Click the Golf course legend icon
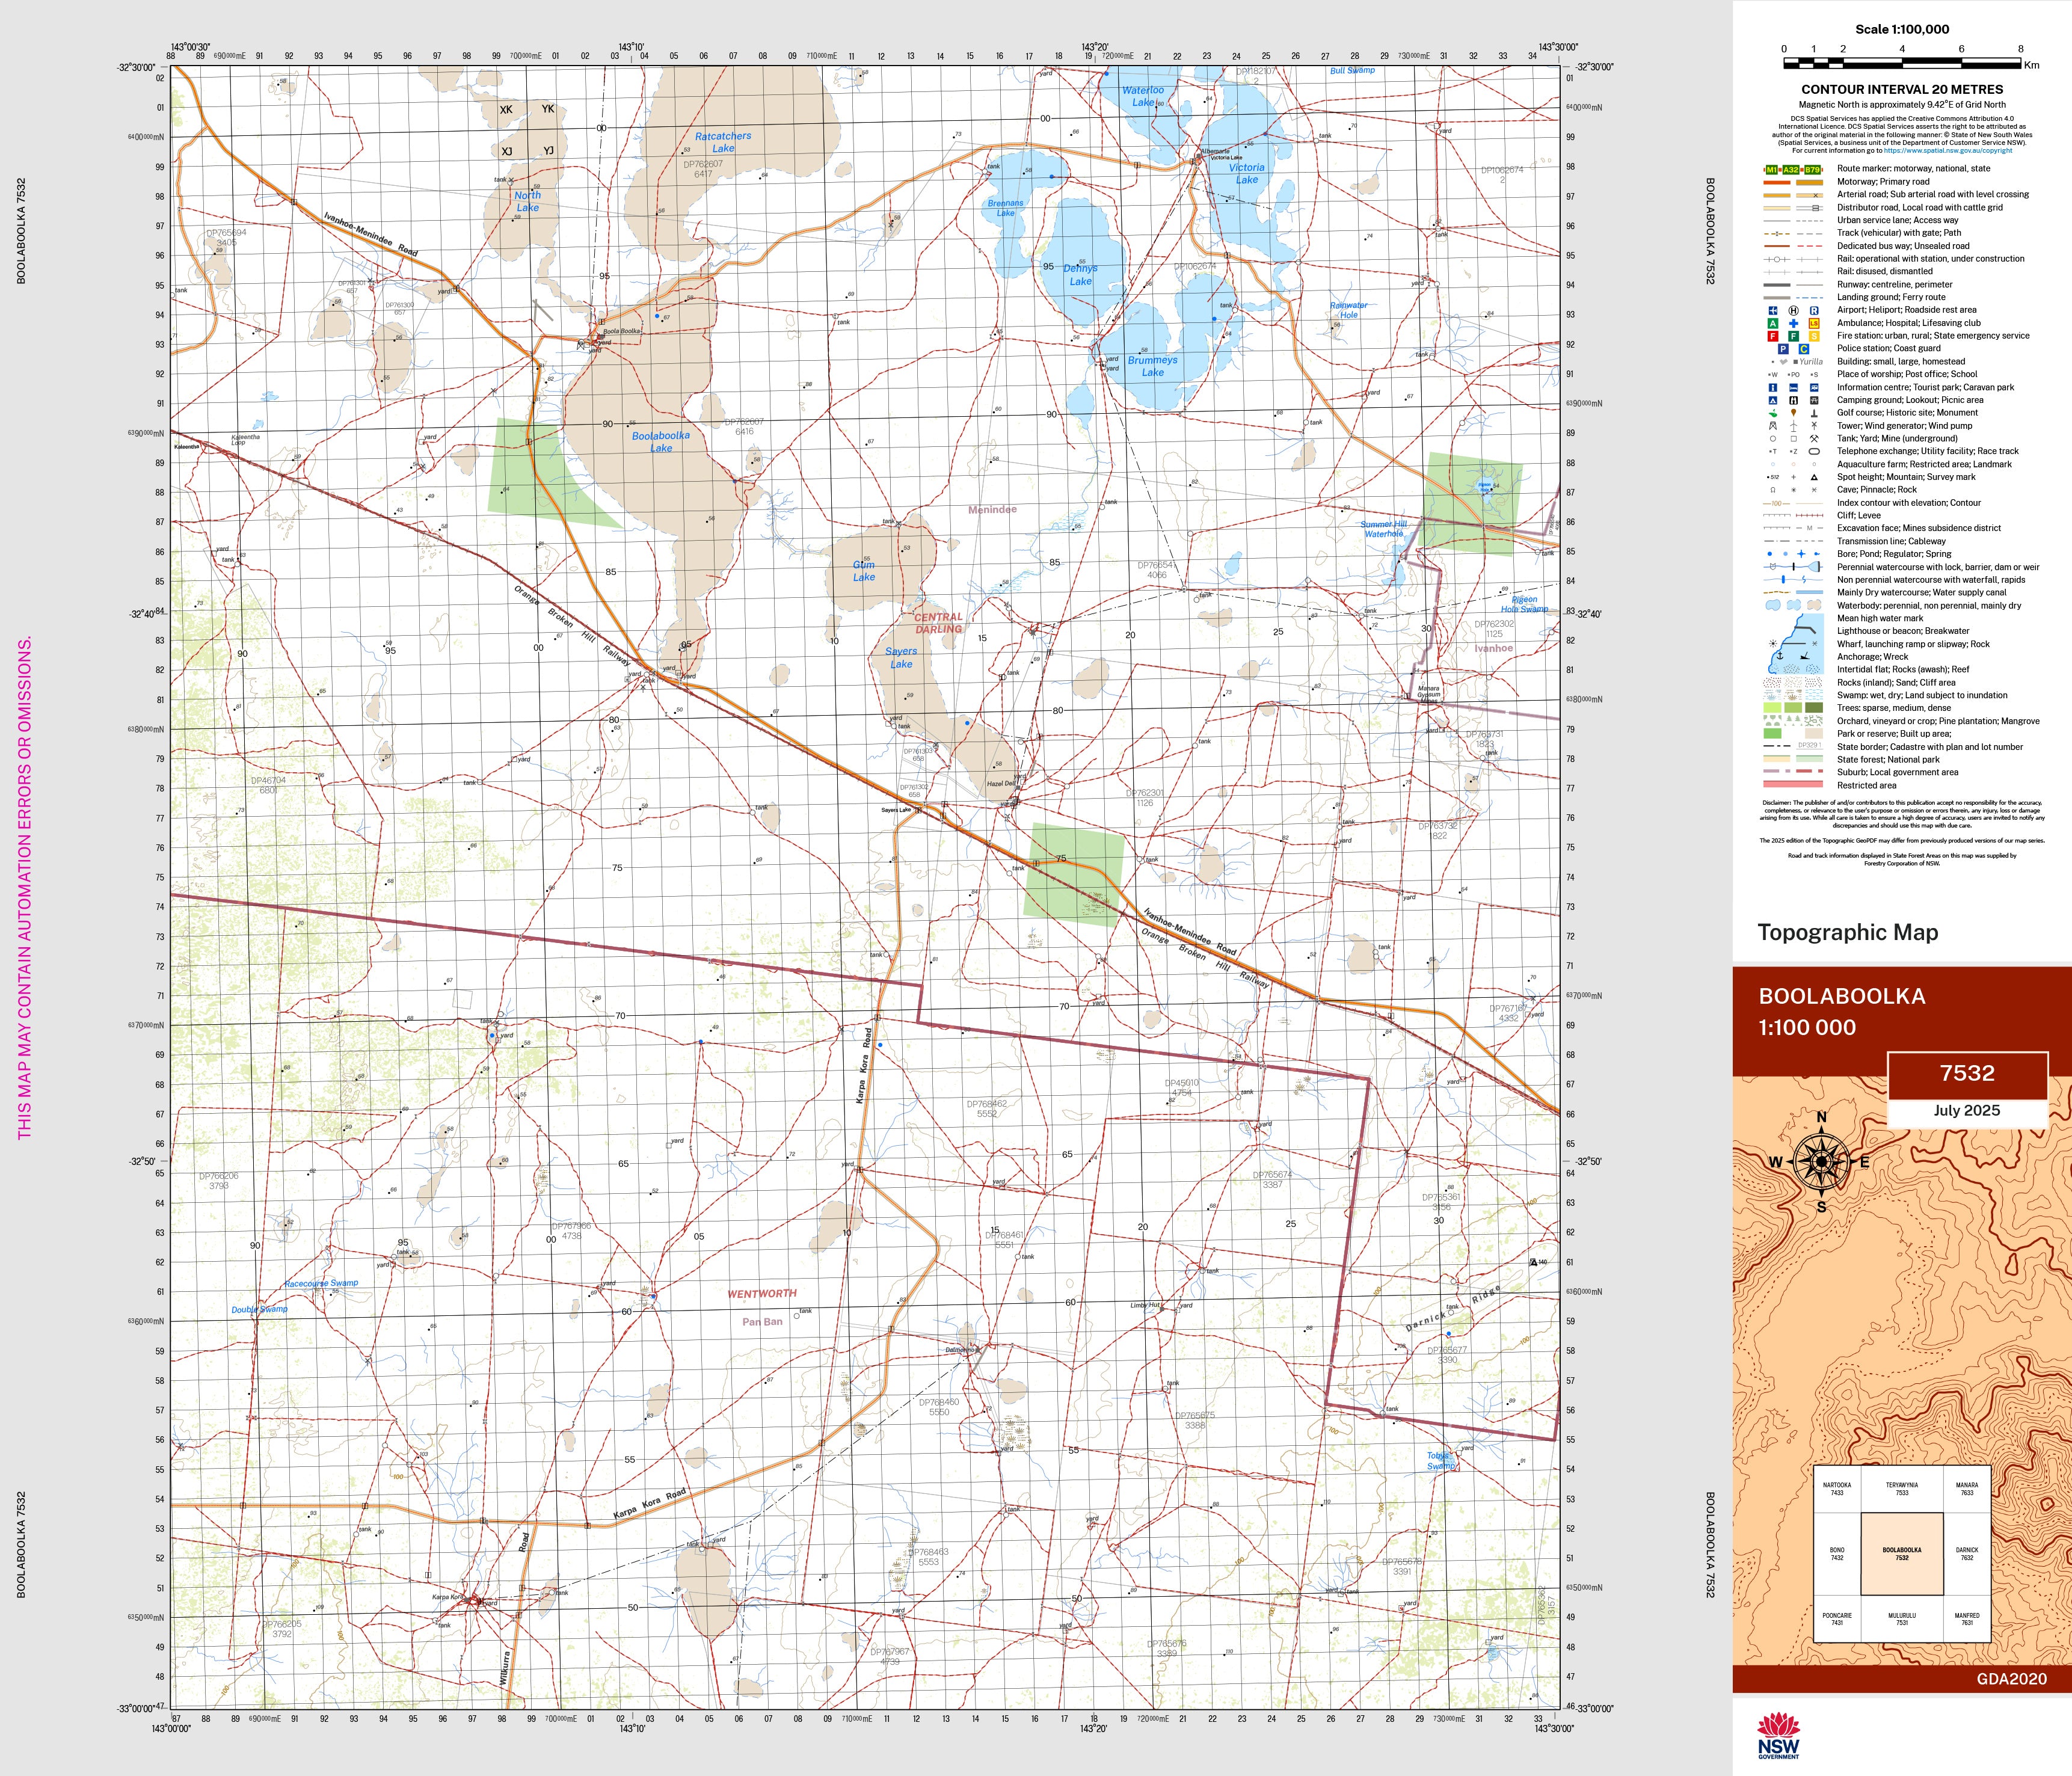The image size is (2072, 1776). point(1773,413)
